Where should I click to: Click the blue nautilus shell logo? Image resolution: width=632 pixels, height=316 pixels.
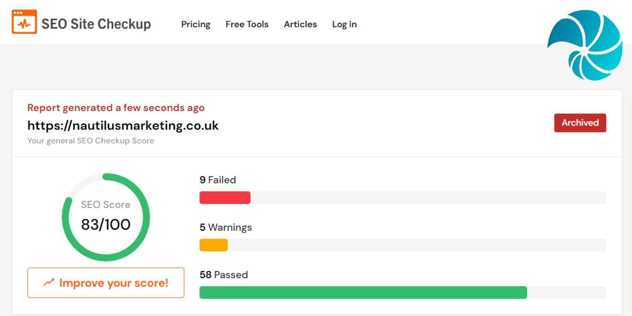coord(585,45)
